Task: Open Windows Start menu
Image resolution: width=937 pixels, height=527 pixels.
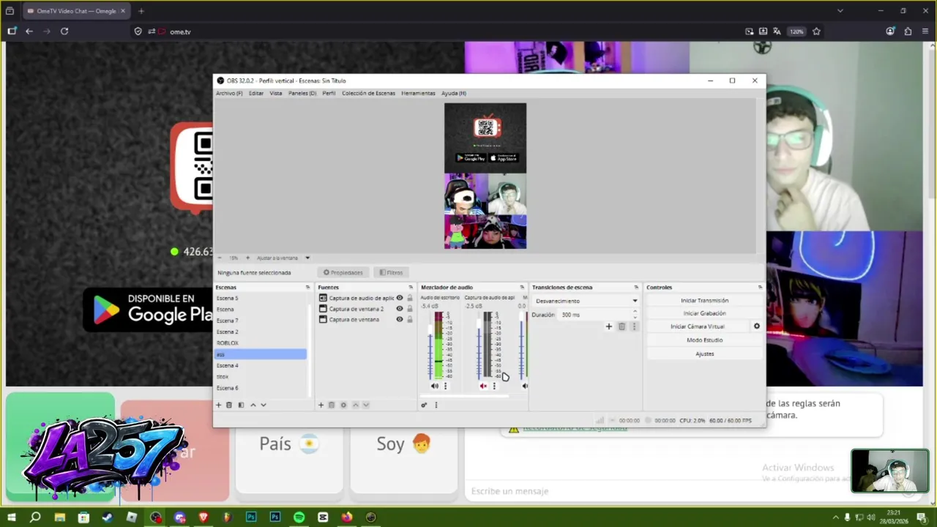Action: (x=11, y=517)
